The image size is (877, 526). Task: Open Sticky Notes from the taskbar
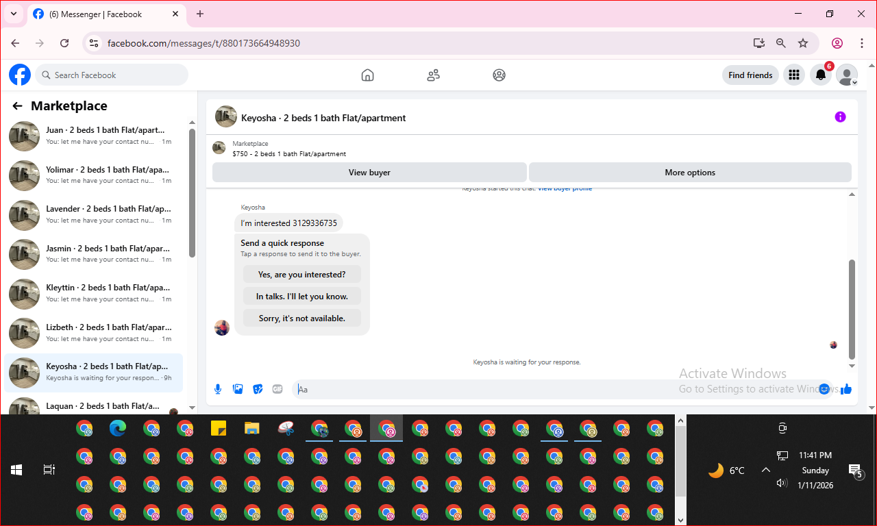point(219,429)
